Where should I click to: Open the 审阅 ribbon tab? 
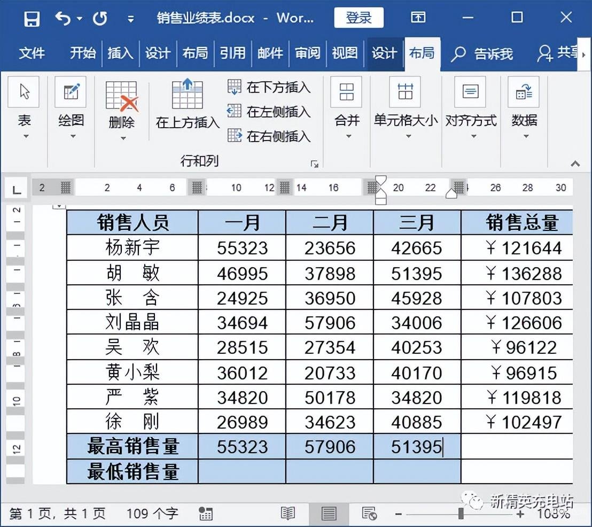click(x=307, y=53)
